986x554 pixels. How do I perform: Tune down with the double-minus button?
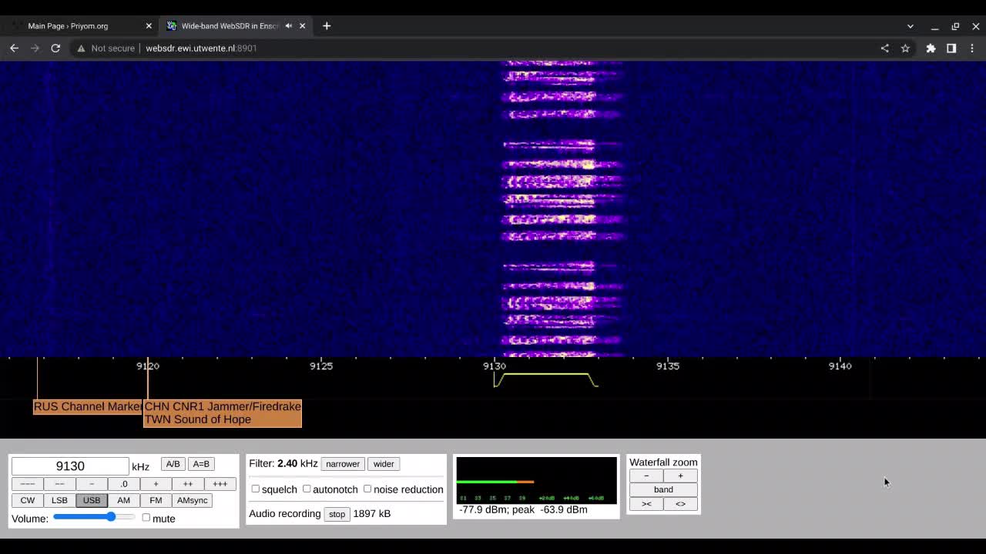click(59, 484)
